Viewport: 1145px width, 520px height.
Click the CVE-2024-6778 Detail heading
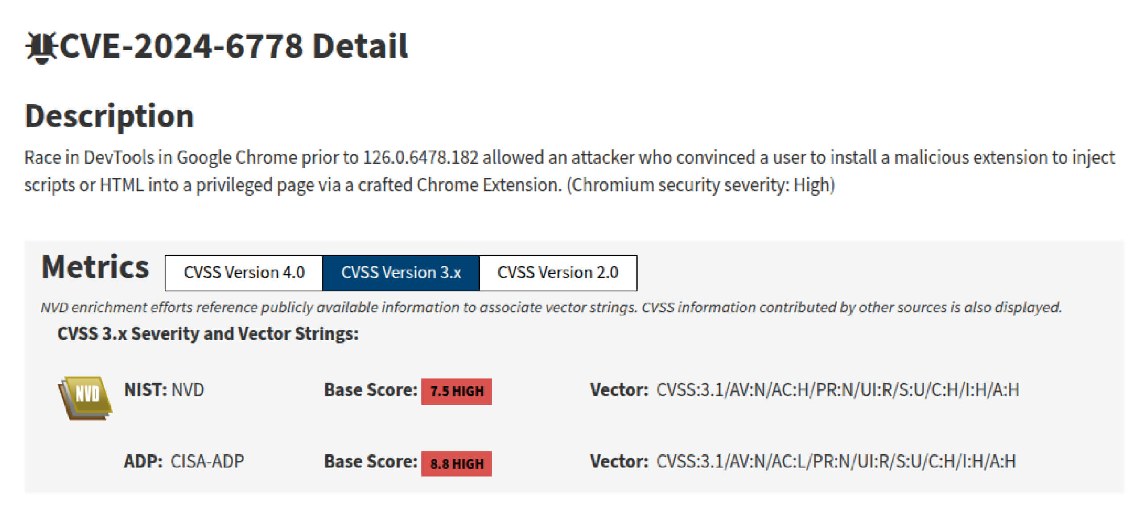[218, 46]
